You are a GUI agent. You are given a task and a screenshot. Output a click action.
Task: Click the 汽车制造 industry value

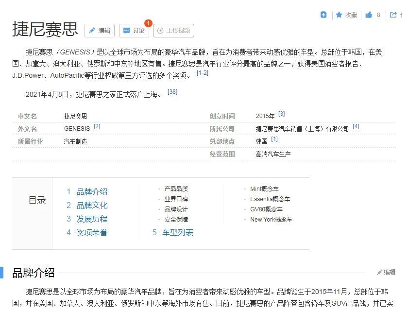(75, 141)
